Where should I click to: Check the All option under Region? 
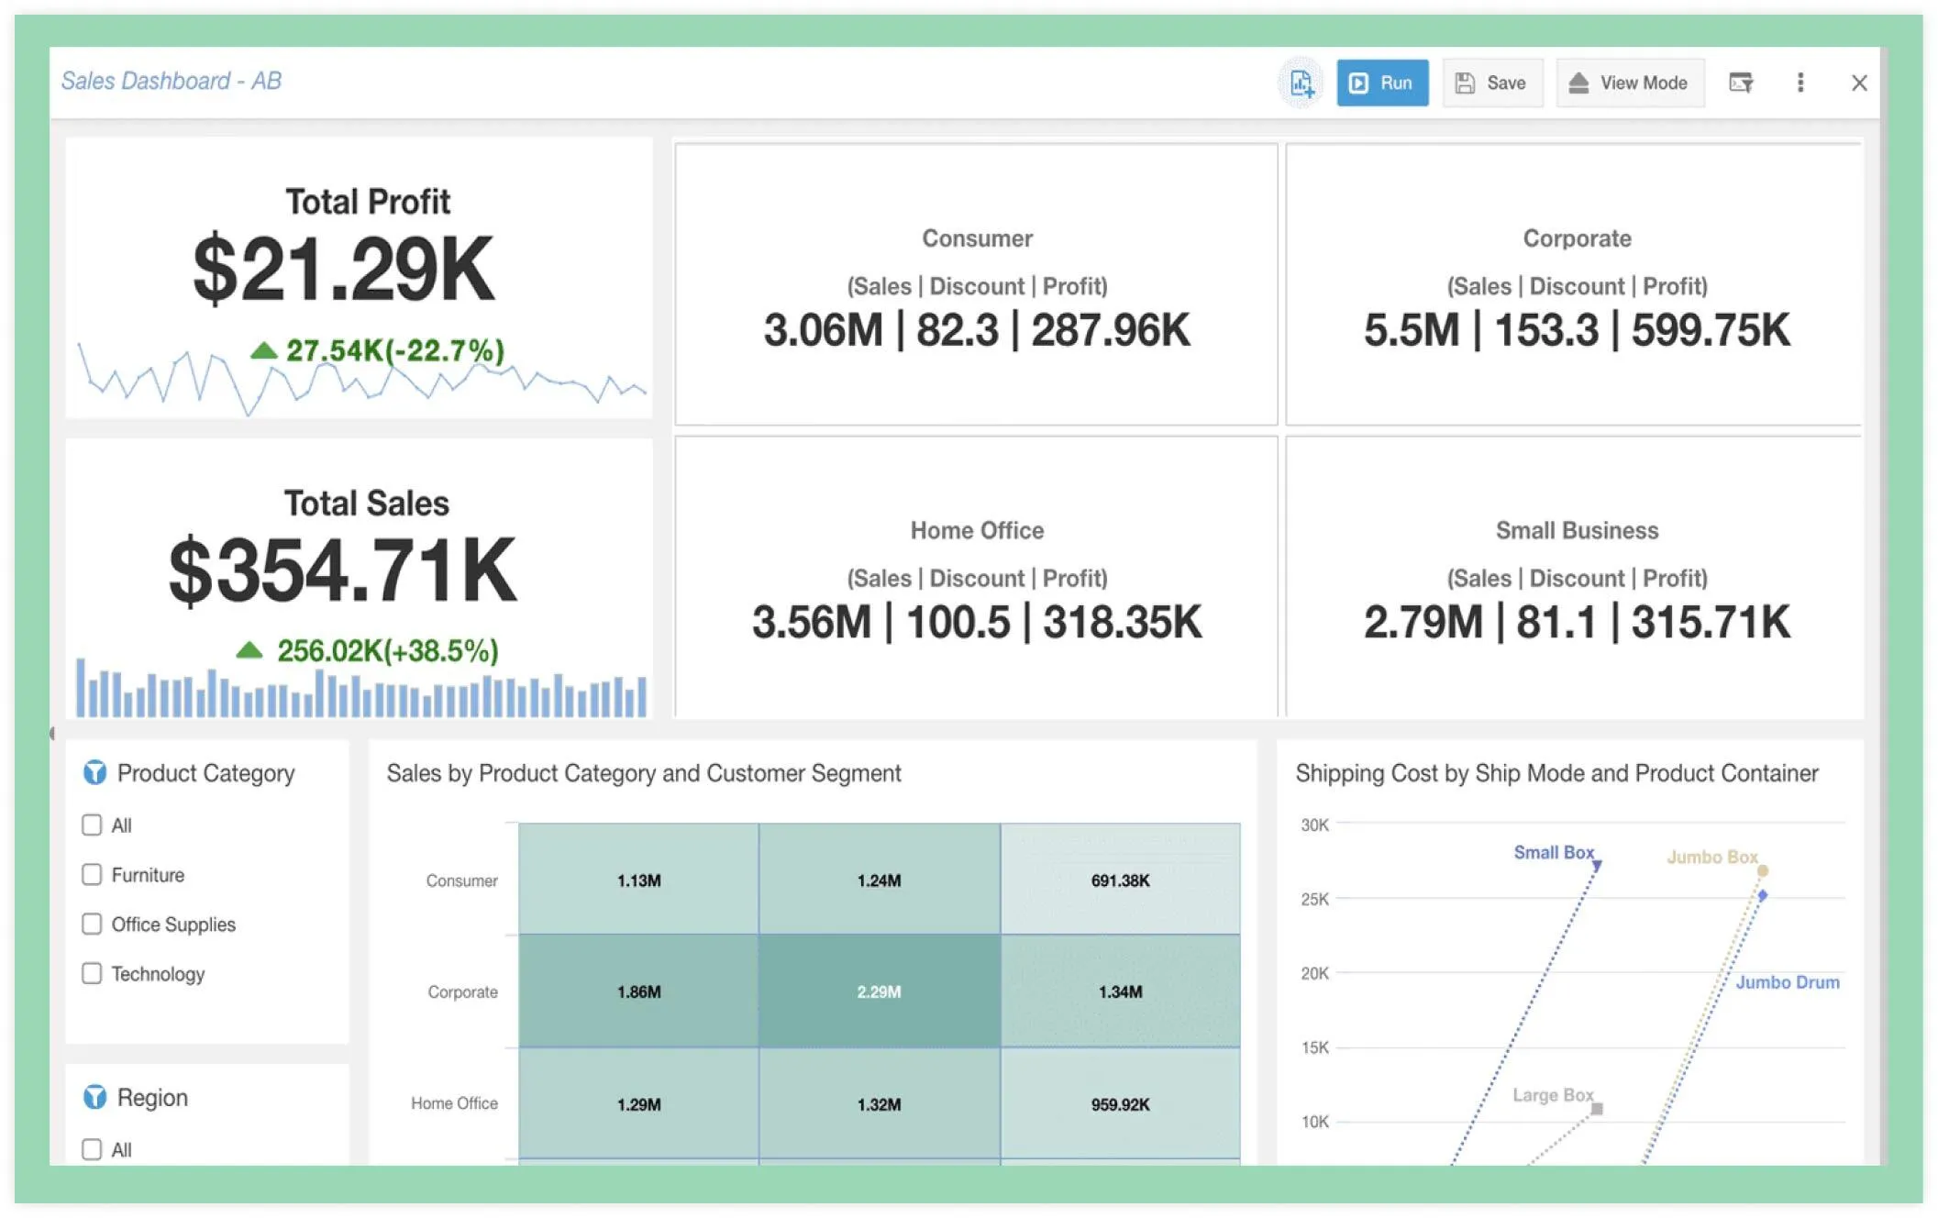tap(92, 1149)
